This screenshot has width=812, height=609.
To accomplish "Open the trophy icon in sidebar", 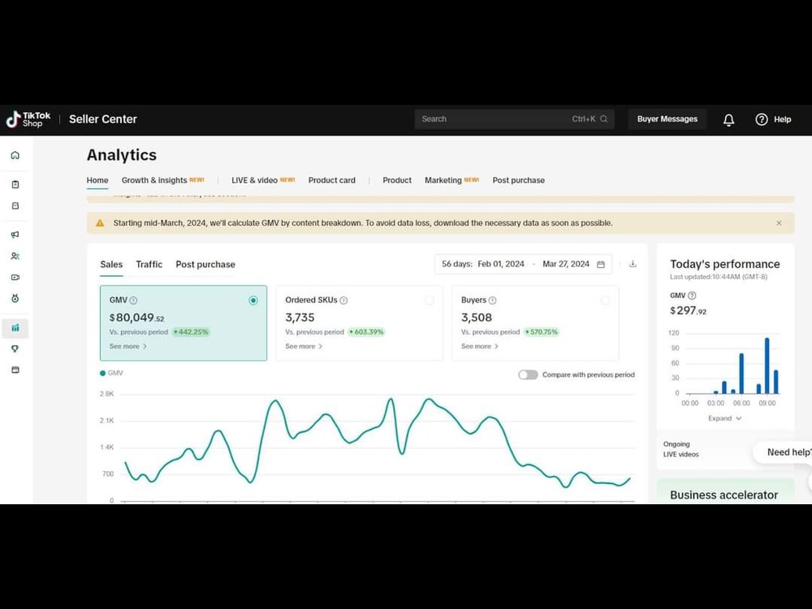I will (15, 349).
